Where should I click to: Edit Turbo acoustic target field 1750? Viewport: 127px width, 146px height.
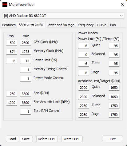(114, 106)
